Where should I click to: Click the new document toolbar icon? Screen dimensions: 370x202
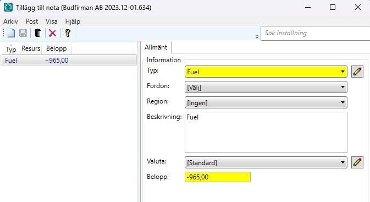[12, 33]
